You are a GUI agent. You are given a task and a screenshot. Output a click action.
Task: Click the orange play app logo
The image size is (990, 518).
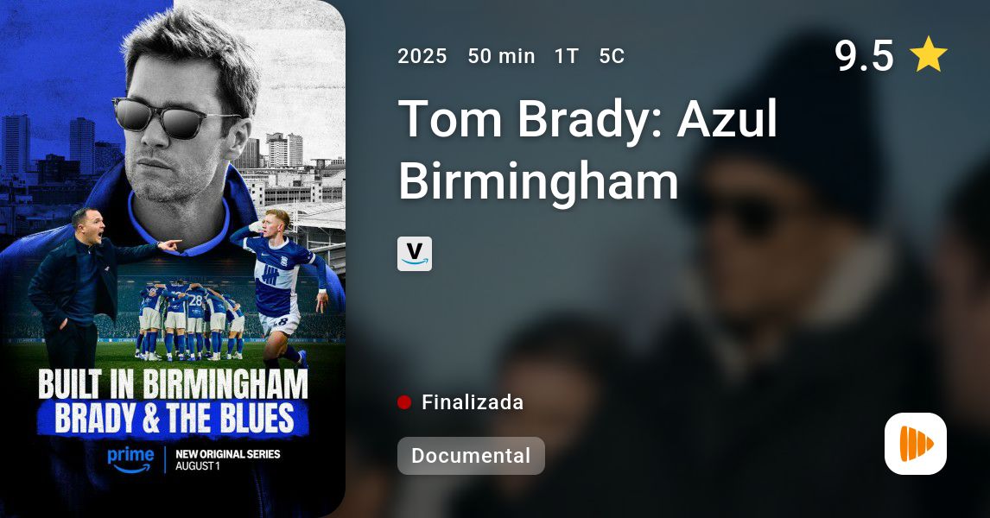pyautogui.click(x=916, y=444)
